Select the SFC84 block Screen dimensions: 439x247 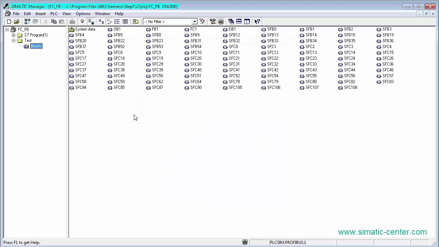click(78, 87)
